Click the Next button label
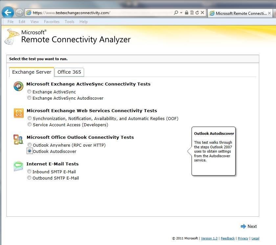This screenshot has width=276, height=245. pyautogui.click(x=252, y=226)
